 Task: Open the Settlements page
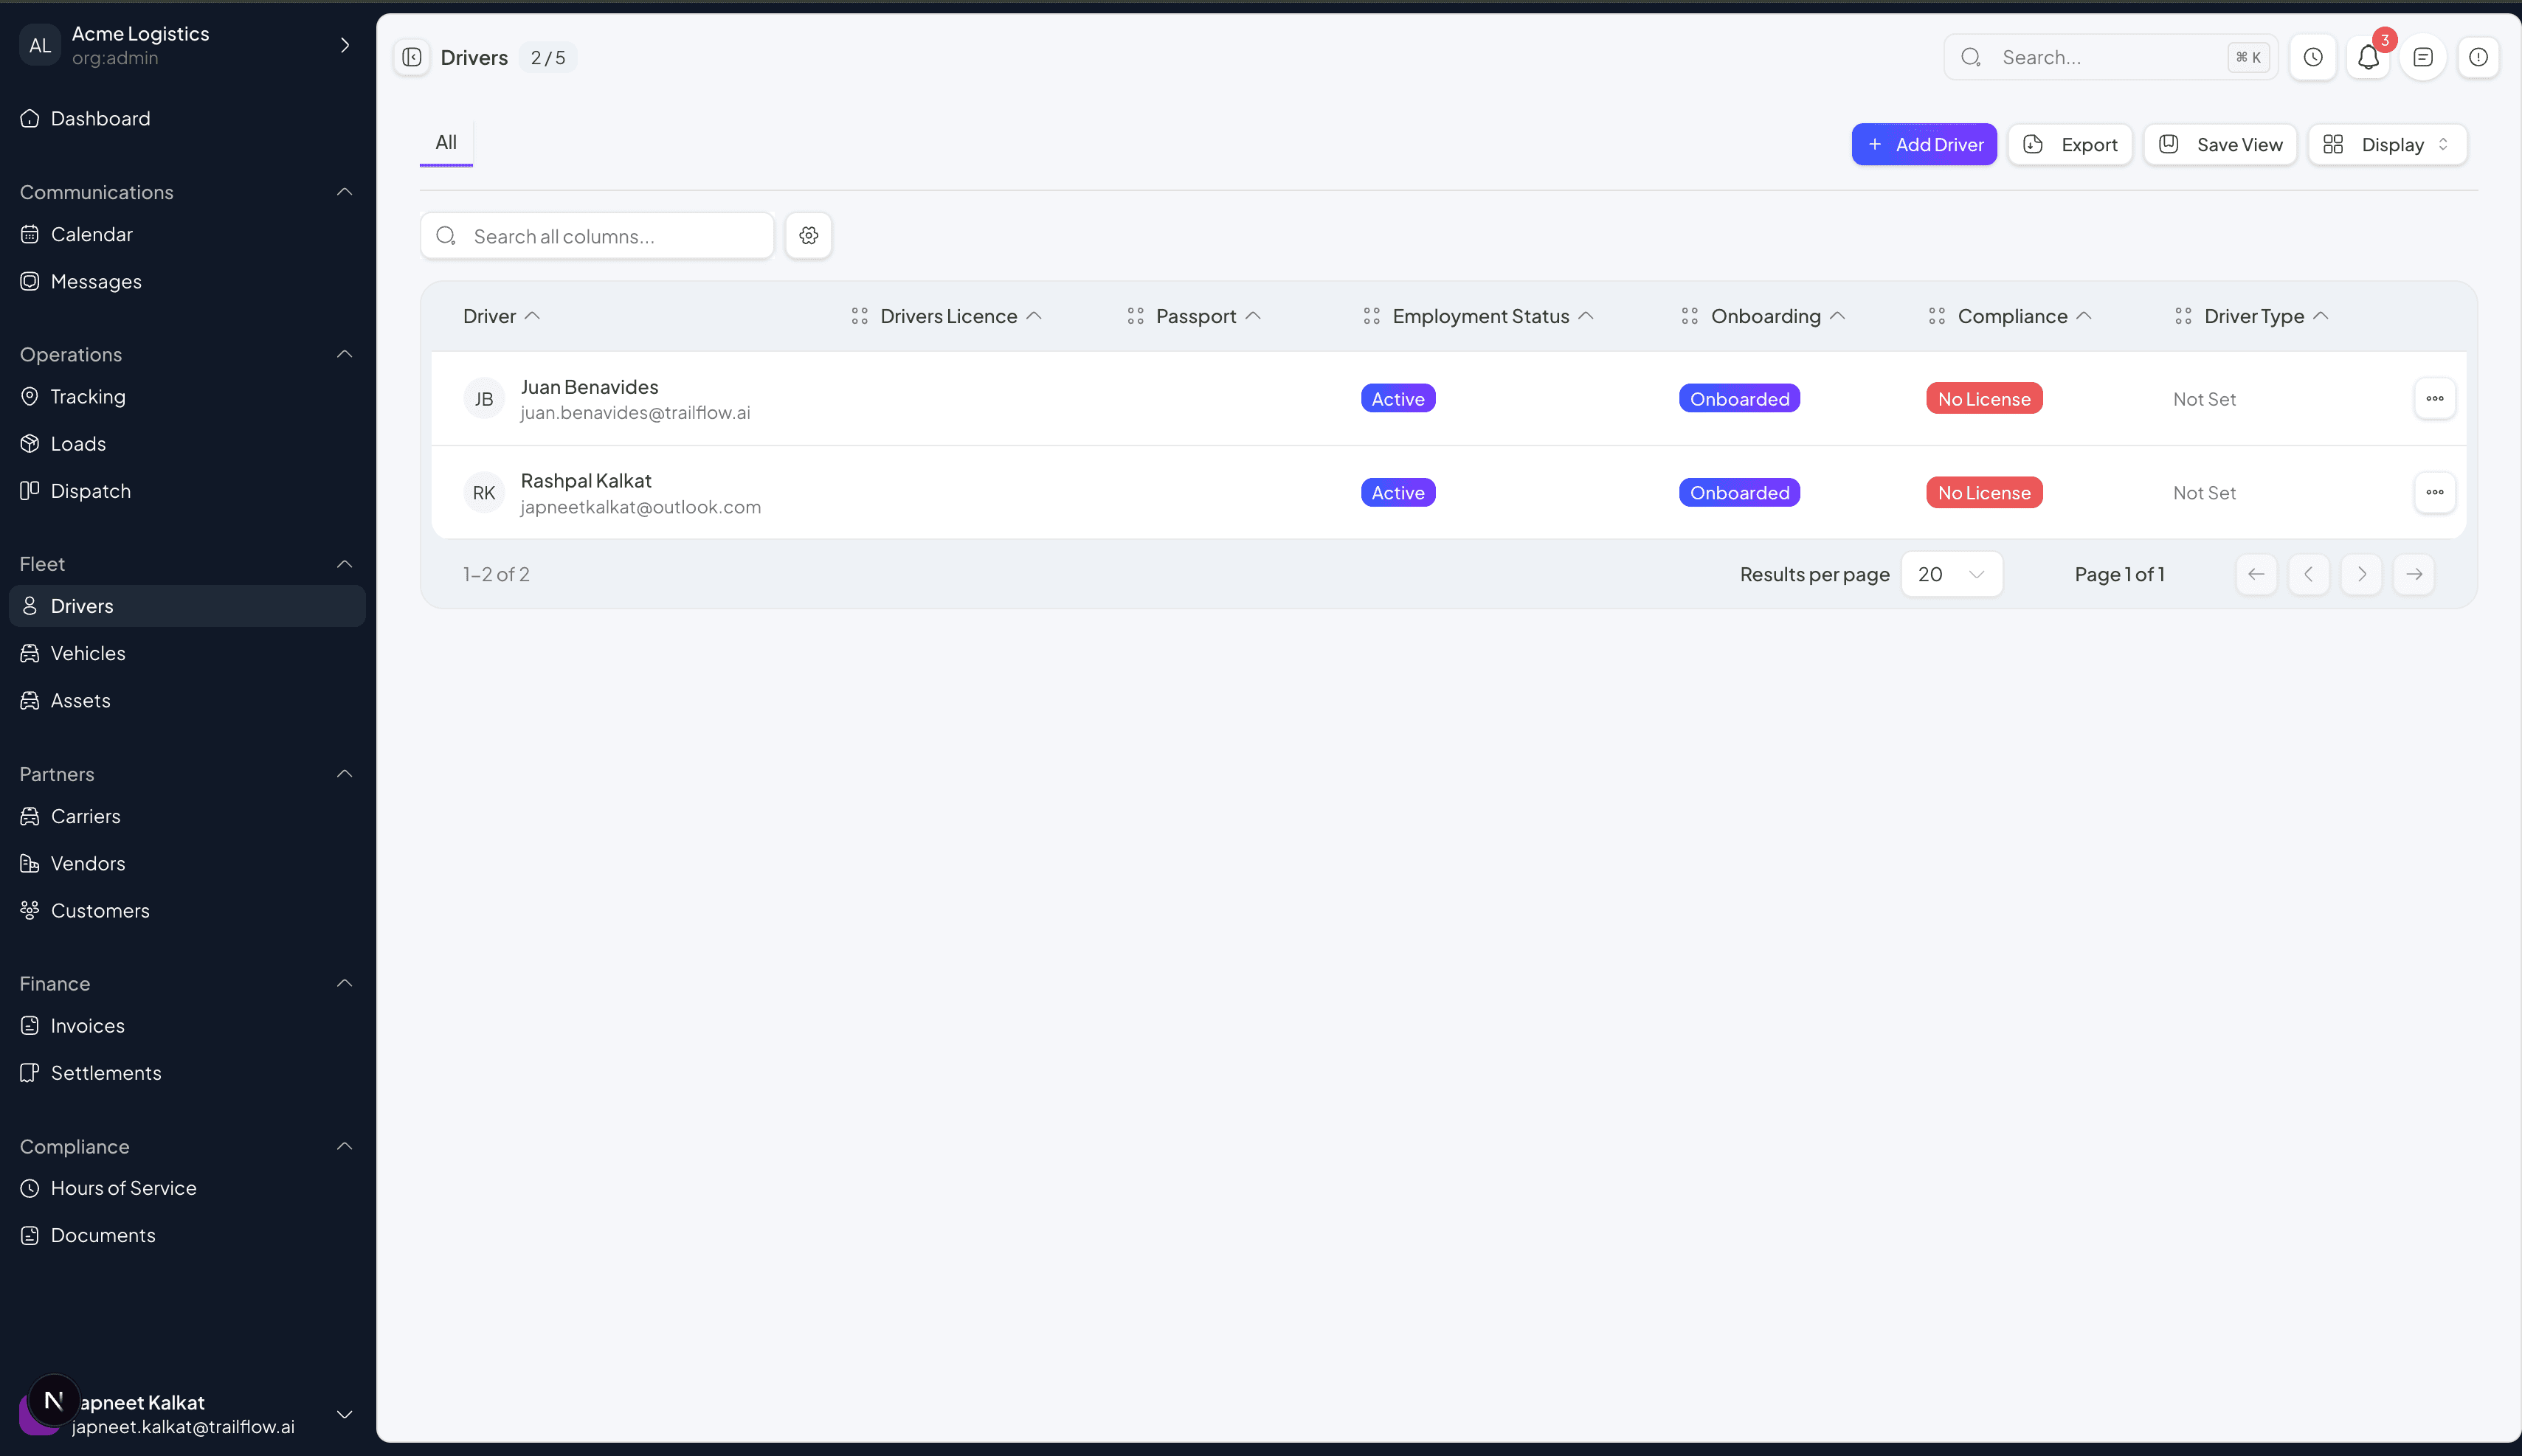pos(106,1072)
